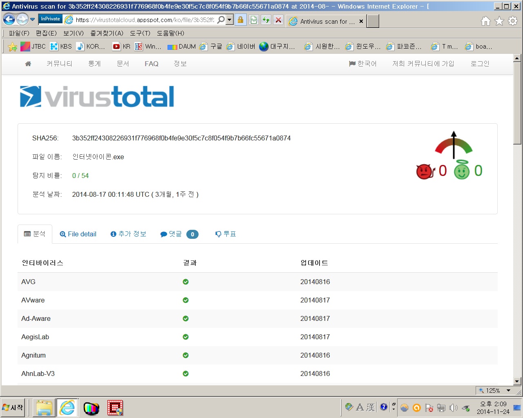523x418 pixels.
Task: Click the scroll down arrow of page
Action: [517, 381]
